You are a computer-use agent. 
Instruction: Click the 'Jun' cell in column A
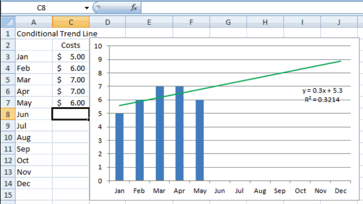[x=34, y=114]
